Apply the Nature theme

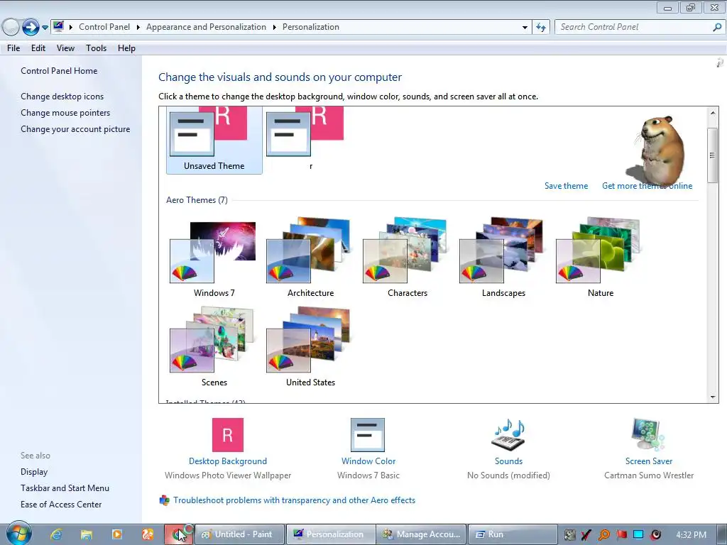pos(600,258)
